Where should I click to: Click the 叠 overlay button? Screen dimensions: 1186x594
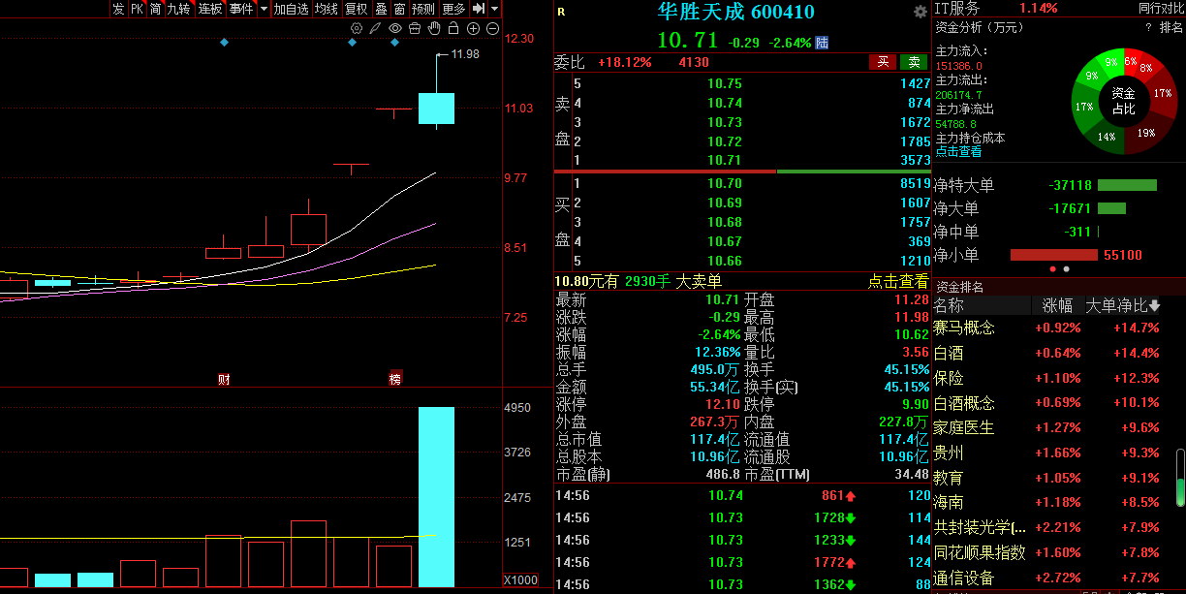pyautogui.click(x=381, y=9)
